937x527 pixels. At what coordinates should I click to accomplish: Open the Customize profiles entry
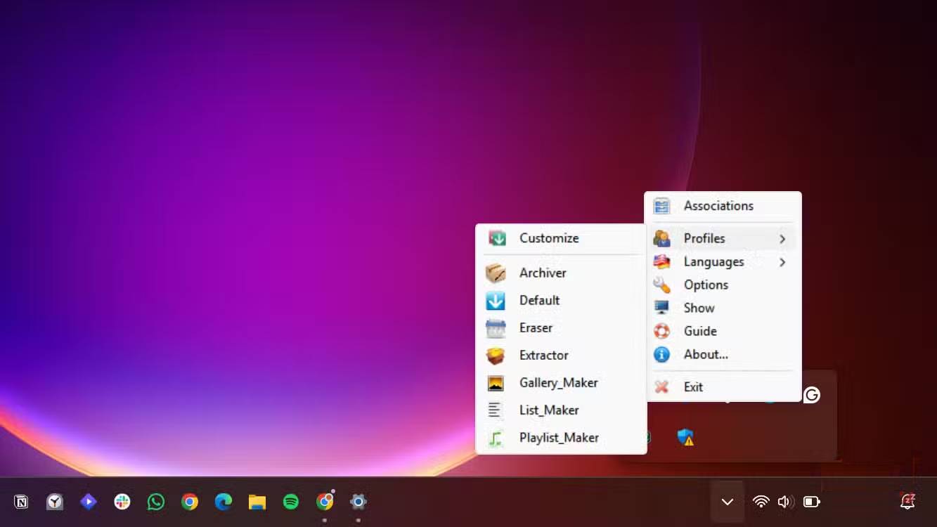[548, 238]
